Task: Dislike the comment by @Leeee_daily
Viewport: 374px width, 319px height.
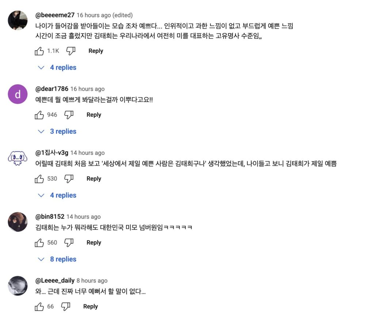Action: (65, 307)
